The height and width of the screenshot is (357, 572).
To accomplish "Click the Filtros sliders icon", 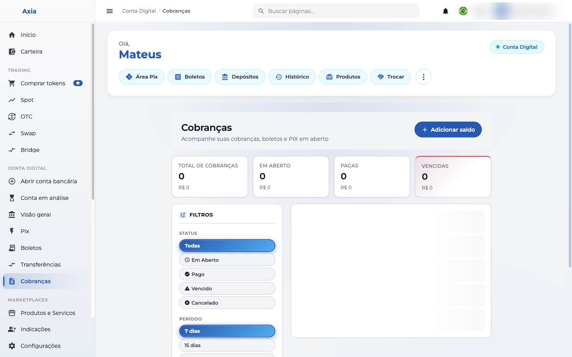I will tap(183, 215).
